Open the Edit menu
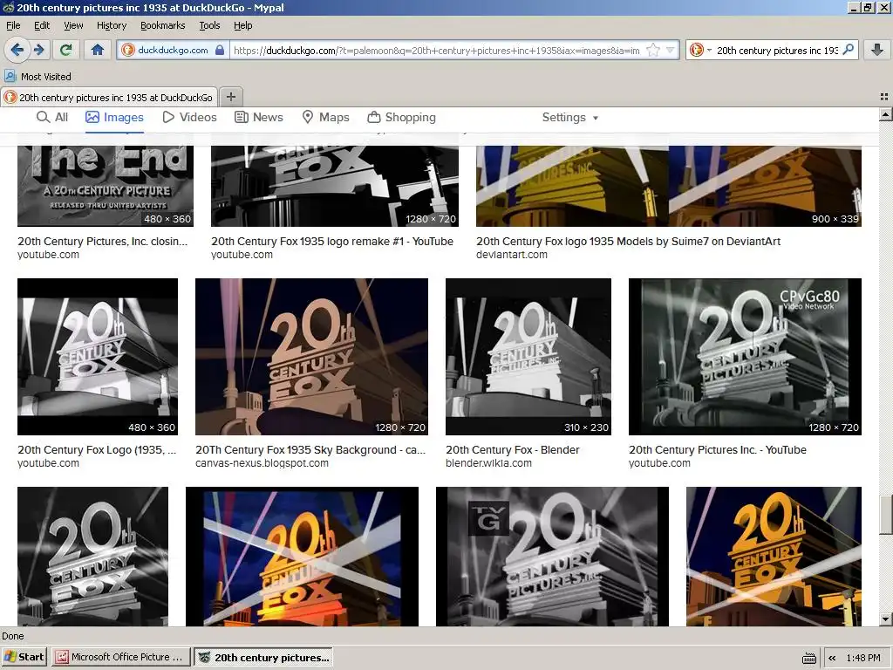The height and width of the screenshot is (670, 893). pos(42,25)
